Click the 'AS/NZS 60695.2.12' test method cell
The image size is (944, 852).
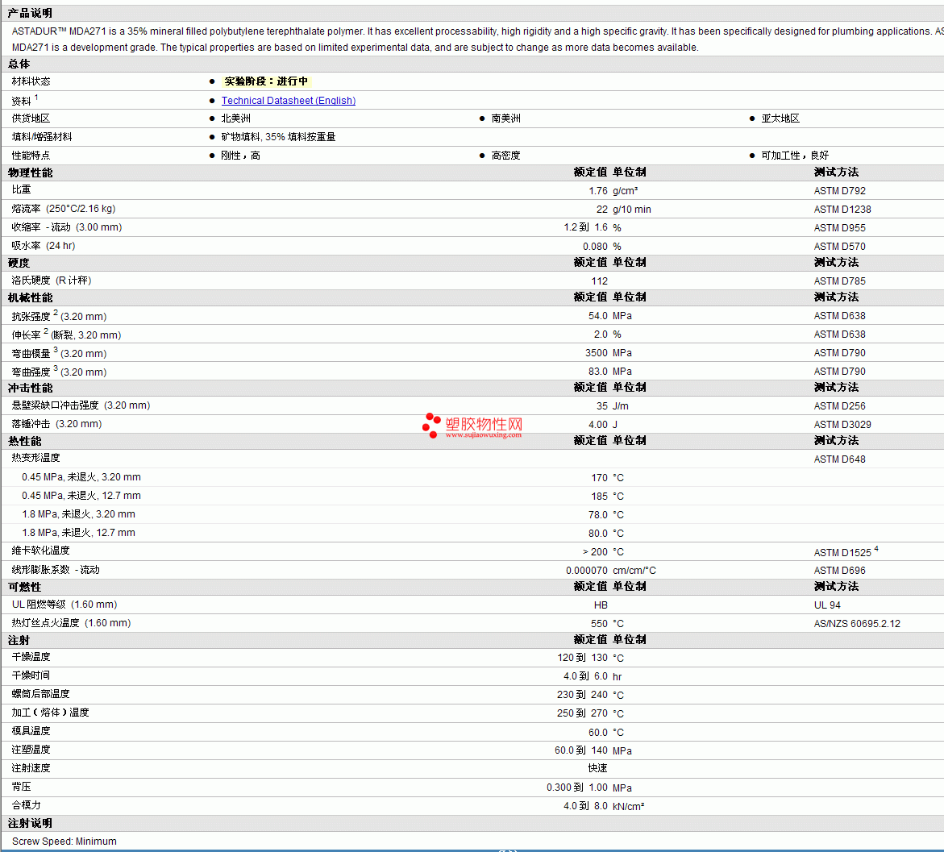point(857,624)
